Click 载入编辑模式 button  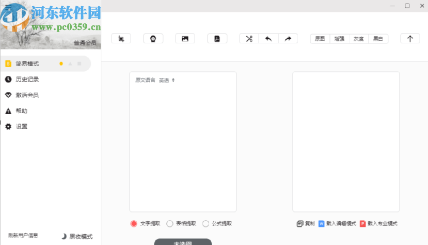pyautogui.click(x=337, y=224)
